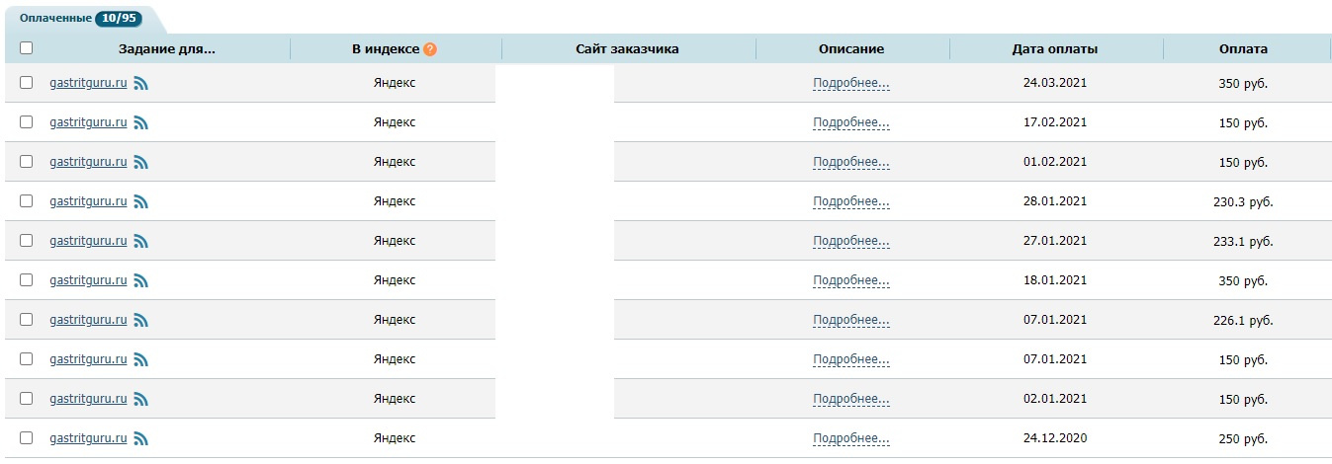Click RSS icon in the 17.02.2021 row
Viewport: 1332px width, 464px height.
[x=141, y=123]
